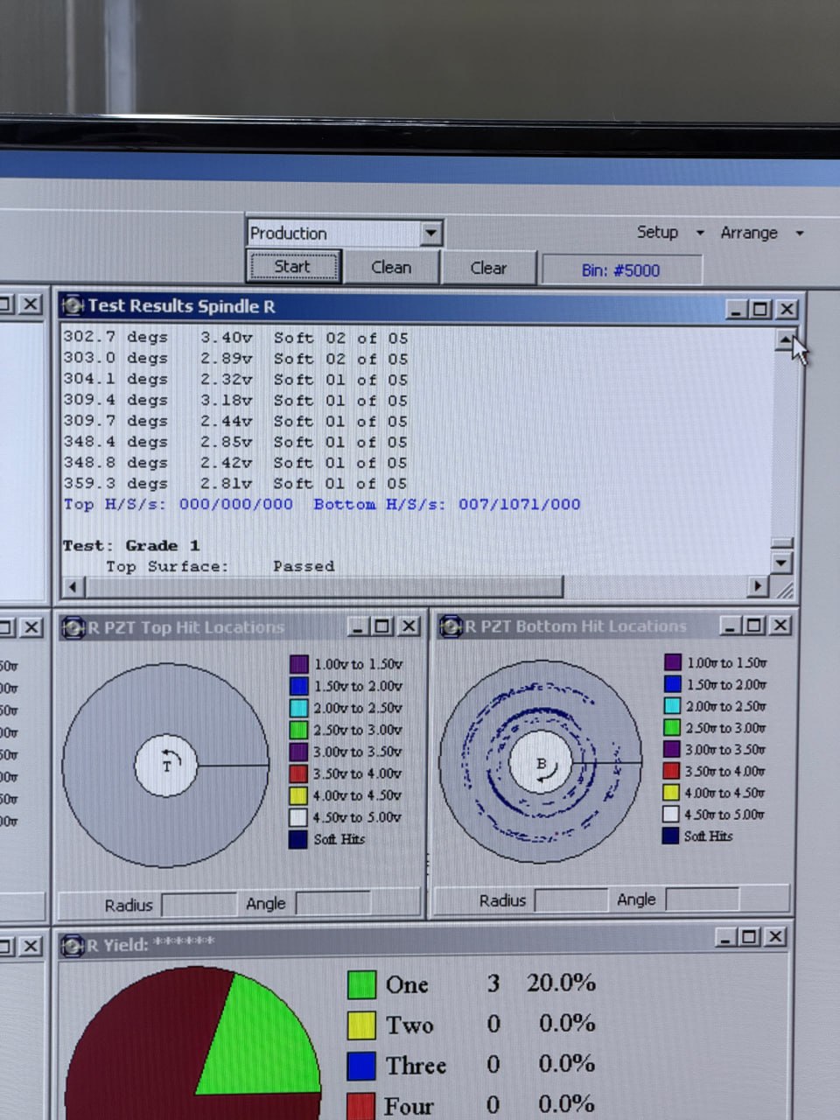Click the Test Results horizontal scrollbar thumb
840x1120 pixels.
tap(323, 586)
